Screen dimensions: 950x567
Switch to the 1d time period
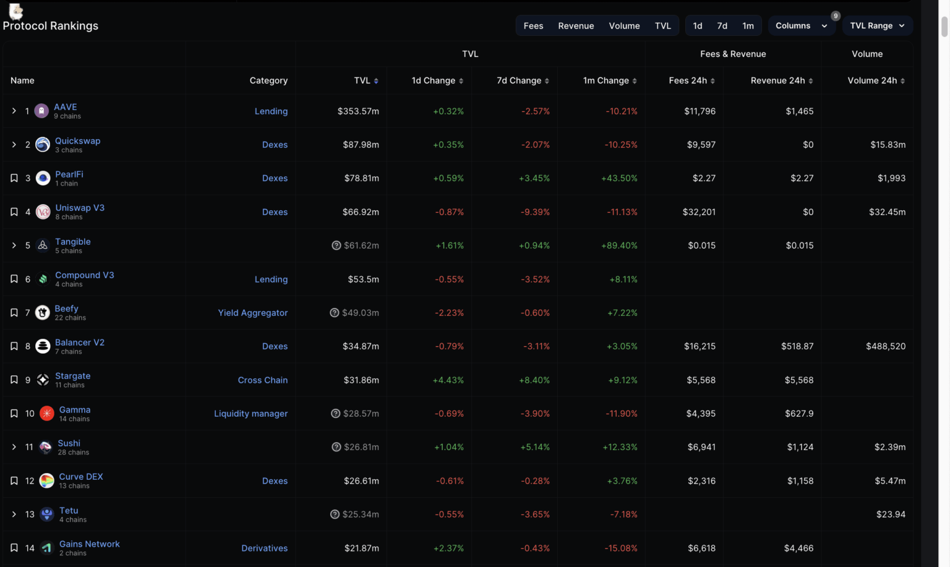point(698,26)
